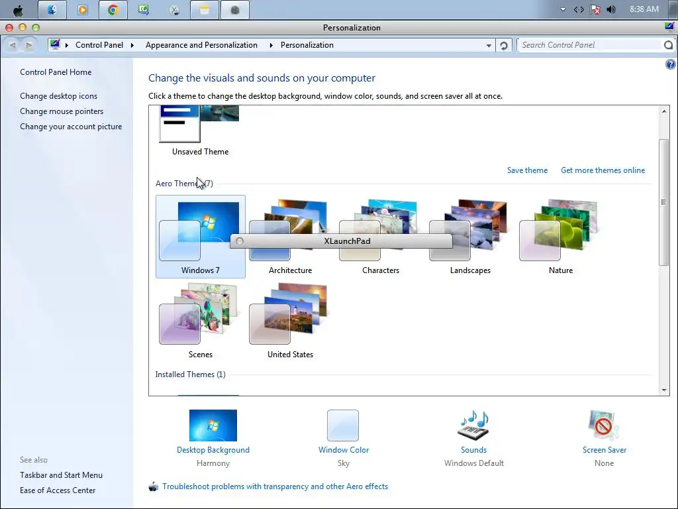This screenshot has height=509, width=678.
Task: Click the code brackets tray icon
Action: point(579,9)
